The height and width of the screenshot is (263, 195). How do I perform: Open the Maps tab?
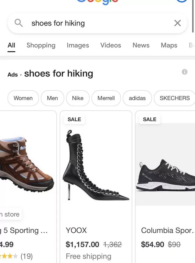point(169,45)
